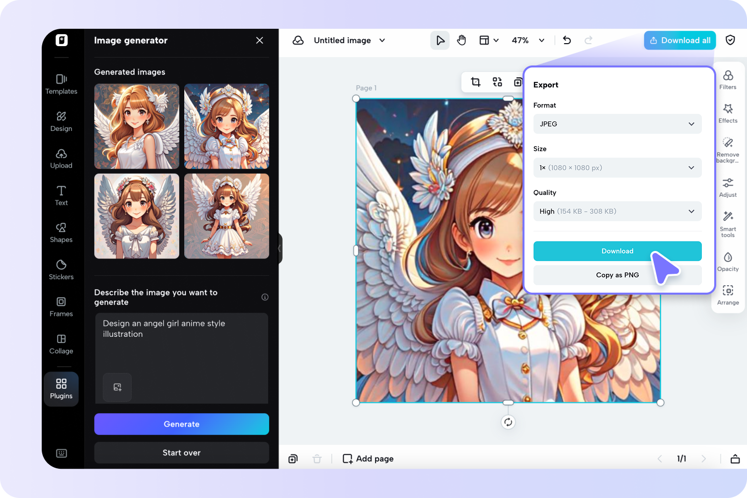Open the Adjust settings
Image resolution: width=747 pixels, height=498 pixels.
728,188
